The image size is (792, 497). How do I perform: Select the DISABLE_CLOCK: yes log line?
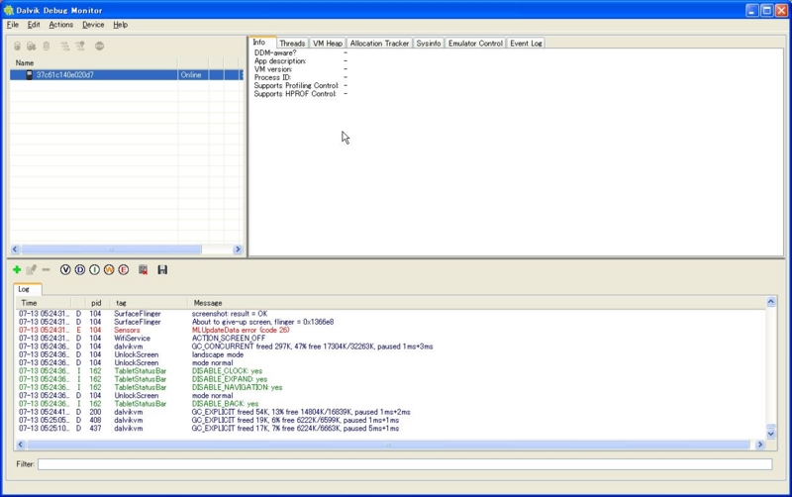[x=391, y=371]
